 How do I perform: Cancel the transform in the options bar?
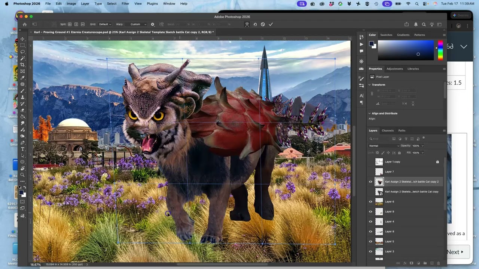263,24
